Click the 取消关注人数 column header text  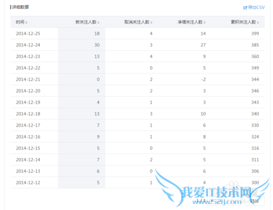tap(137, 22)
